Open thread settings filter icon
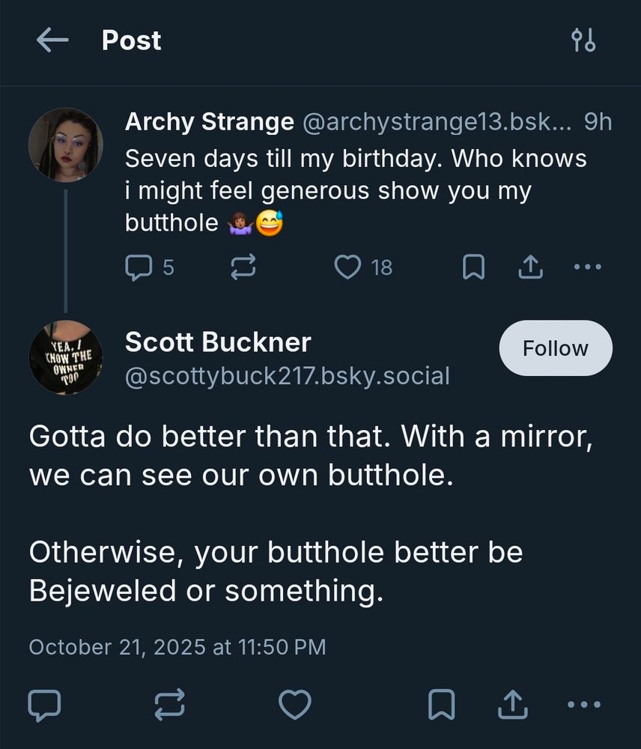This screenshot has width=641, height=749. pyautogui.click(x=583, y=41)
